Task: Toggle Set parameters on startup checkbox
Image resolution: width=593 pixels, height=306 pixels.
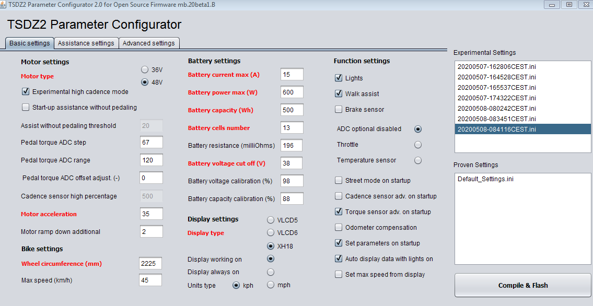Action: [339, 243]
